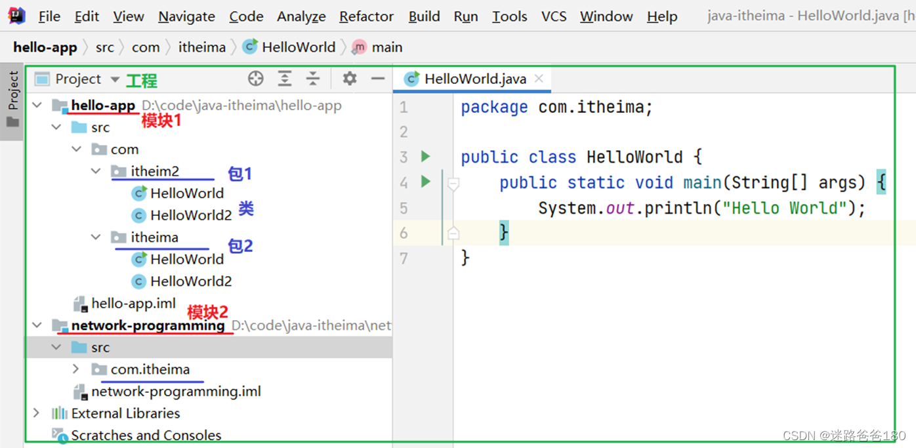This screenshot has height=448, width=916.
Task: Open the VCS menu
Action: (554, 16)
